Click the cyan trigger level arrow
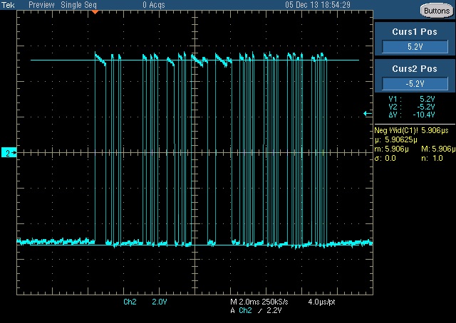456x323 pixels. click(368, 114)
